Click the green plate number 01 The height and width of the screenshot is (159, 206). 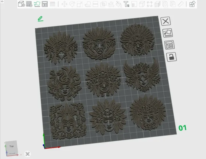click(x=182, y=128)
